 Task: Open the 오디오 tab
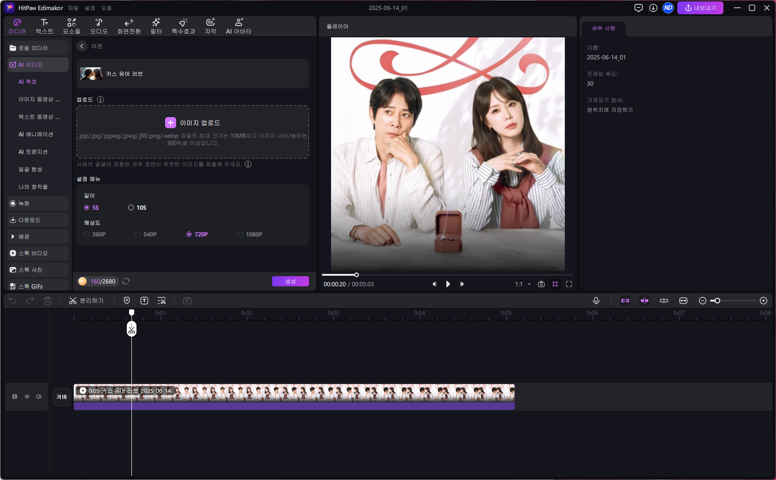click(99, 26)
